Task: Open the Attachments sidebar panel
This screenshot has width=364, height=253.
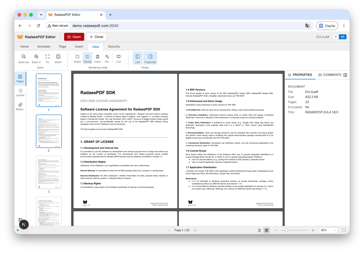Action: (x=20, y=106)
